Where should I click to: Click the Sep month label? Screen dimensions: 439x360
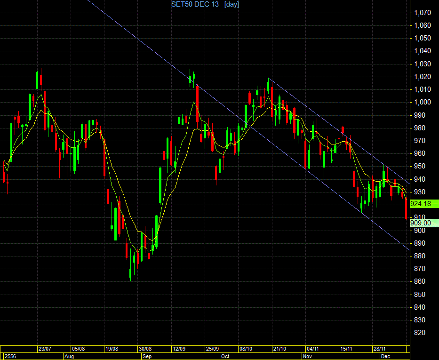(147, 356)
